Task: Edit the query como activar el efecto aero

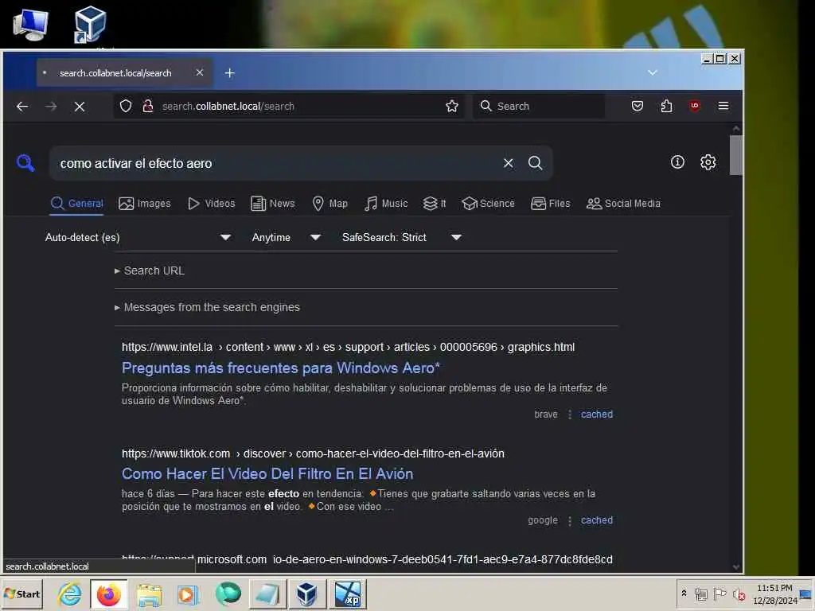Action: [x=275, y=163]
